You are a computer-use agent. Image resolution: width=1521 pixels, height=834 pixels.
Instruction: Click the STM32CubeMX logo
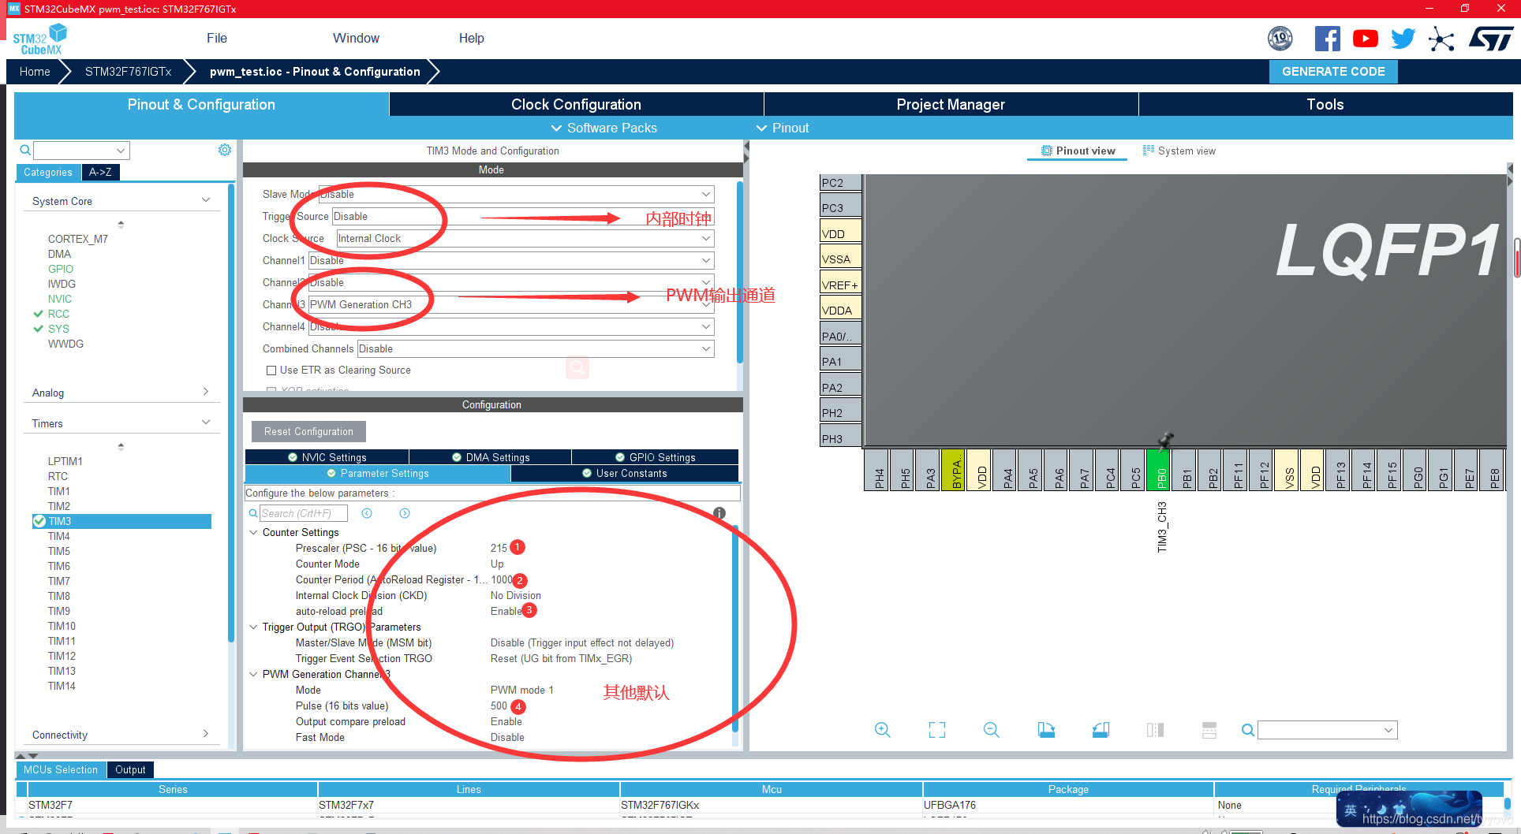coord(39,39)
